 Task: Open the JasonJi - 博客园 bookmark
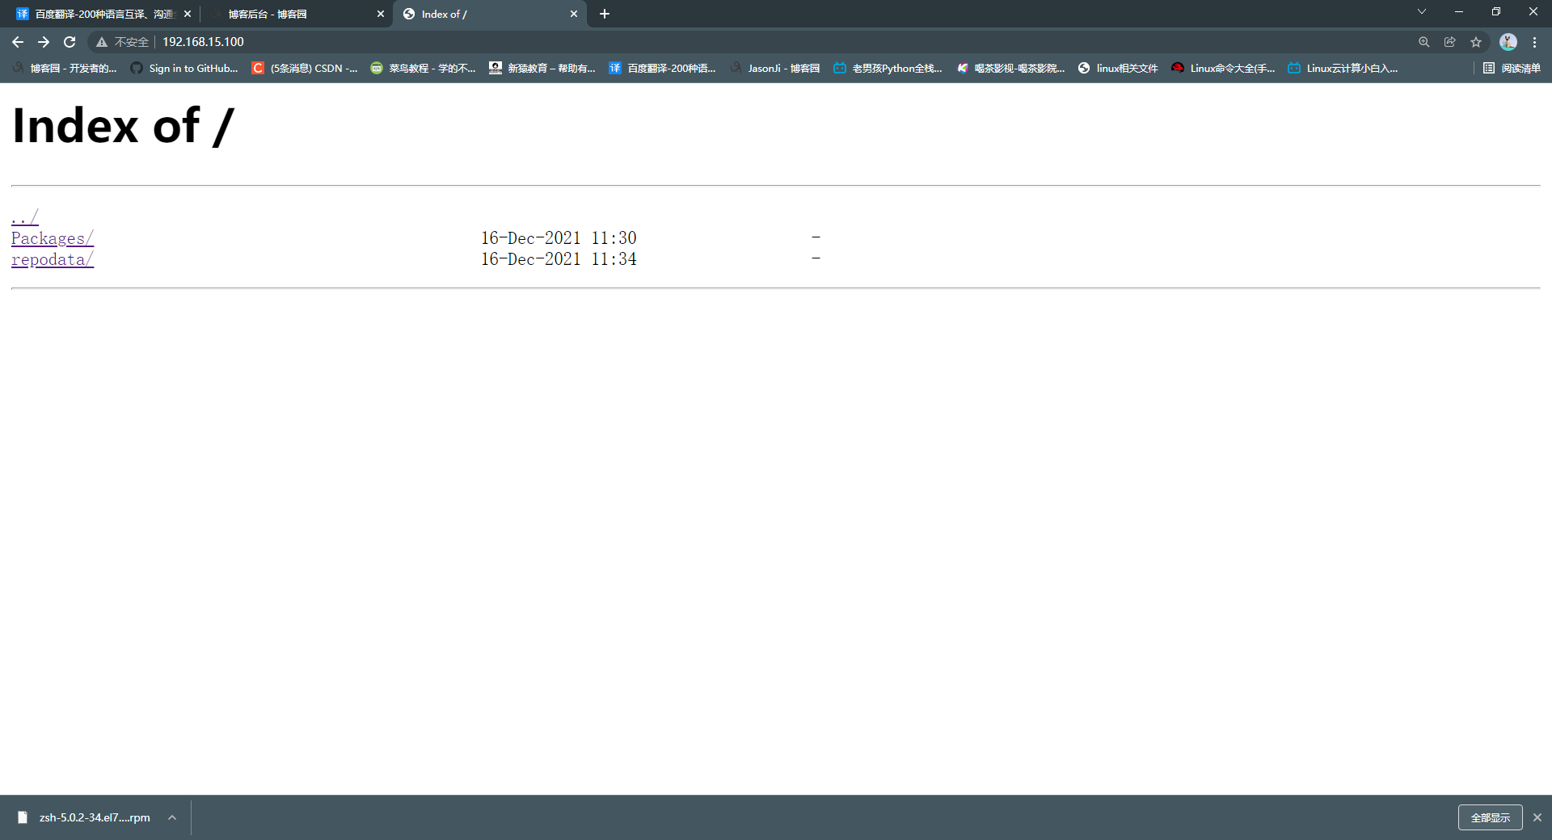[774, 68]
